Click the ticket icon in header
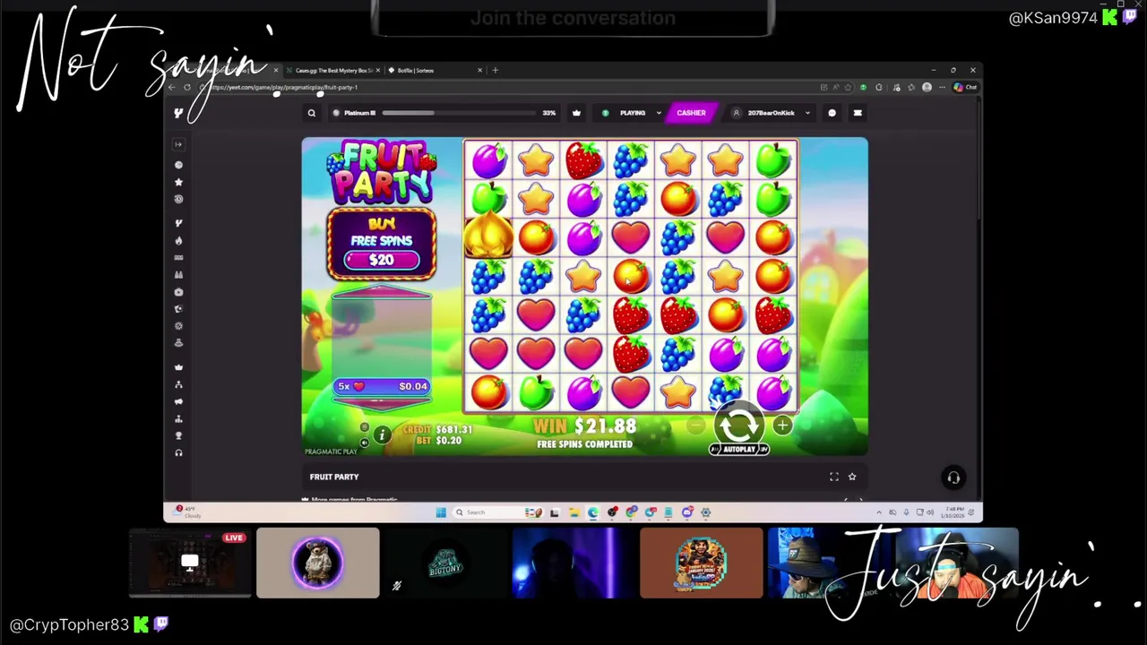This screenshot has height=645, width=1147. pos(858,113)
